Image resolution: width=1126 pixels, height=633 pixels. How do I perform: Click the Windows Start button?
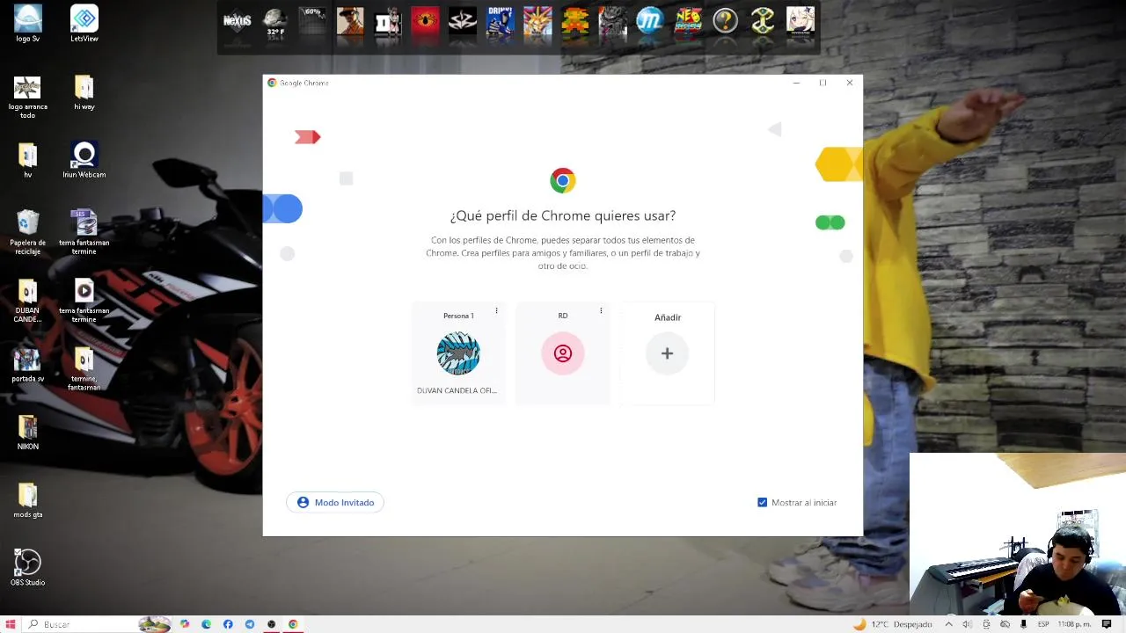click(11, 624)
